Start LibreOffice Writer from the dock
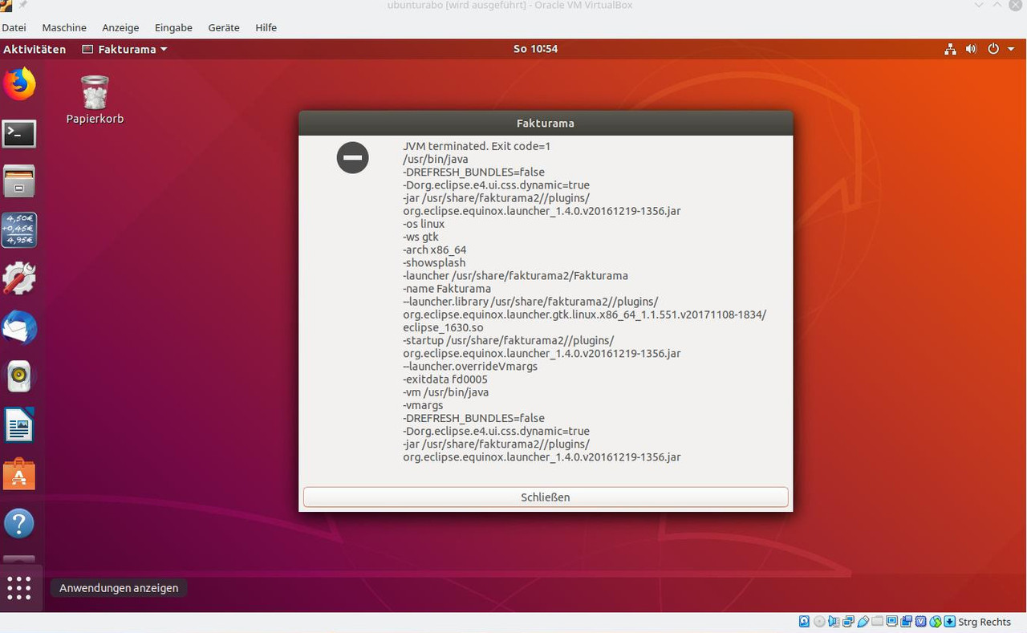This screenshot has width=1027, height=633. (19, 425)
